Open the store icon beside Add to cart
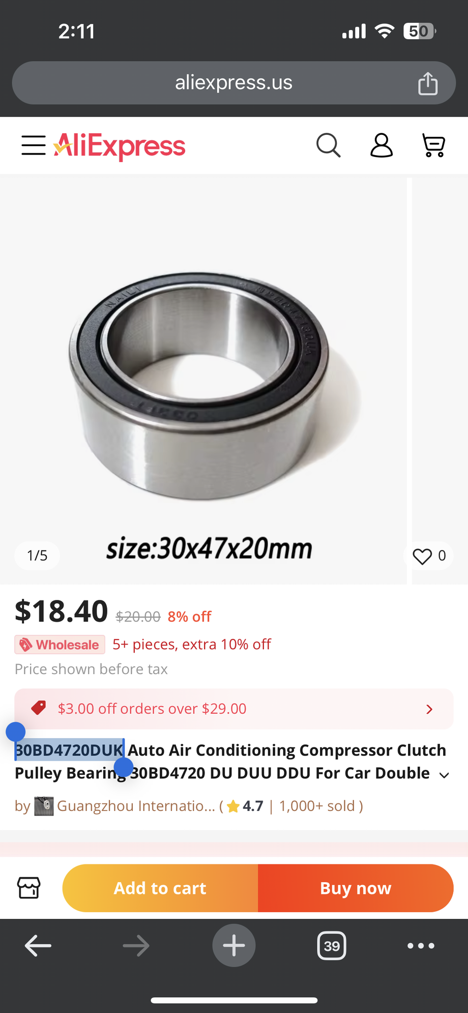Screen dimensions: 468x1013 point(29,888)
